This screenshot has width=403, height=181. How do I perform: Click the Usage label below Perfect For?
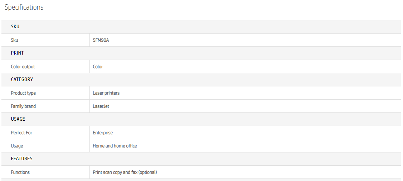[17, 146]
